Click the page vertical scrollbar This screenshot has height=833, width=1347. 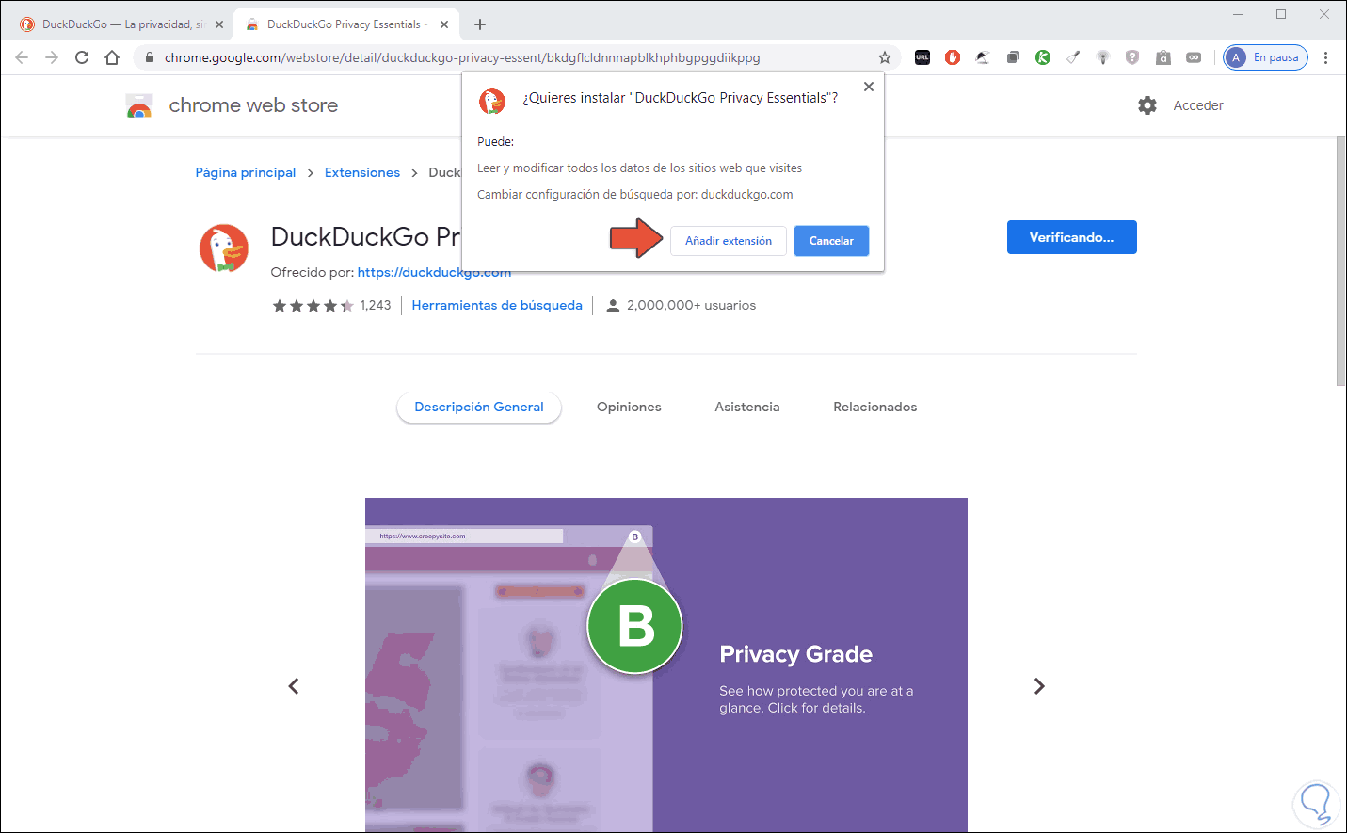[x=1340, y=261]
